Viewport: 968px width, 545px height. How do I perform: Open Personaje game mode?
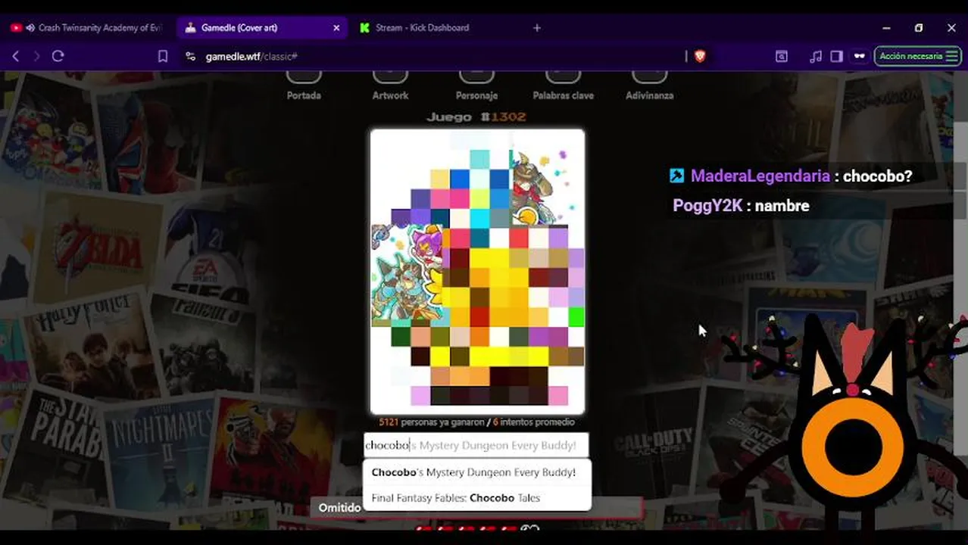coord(476,85)
